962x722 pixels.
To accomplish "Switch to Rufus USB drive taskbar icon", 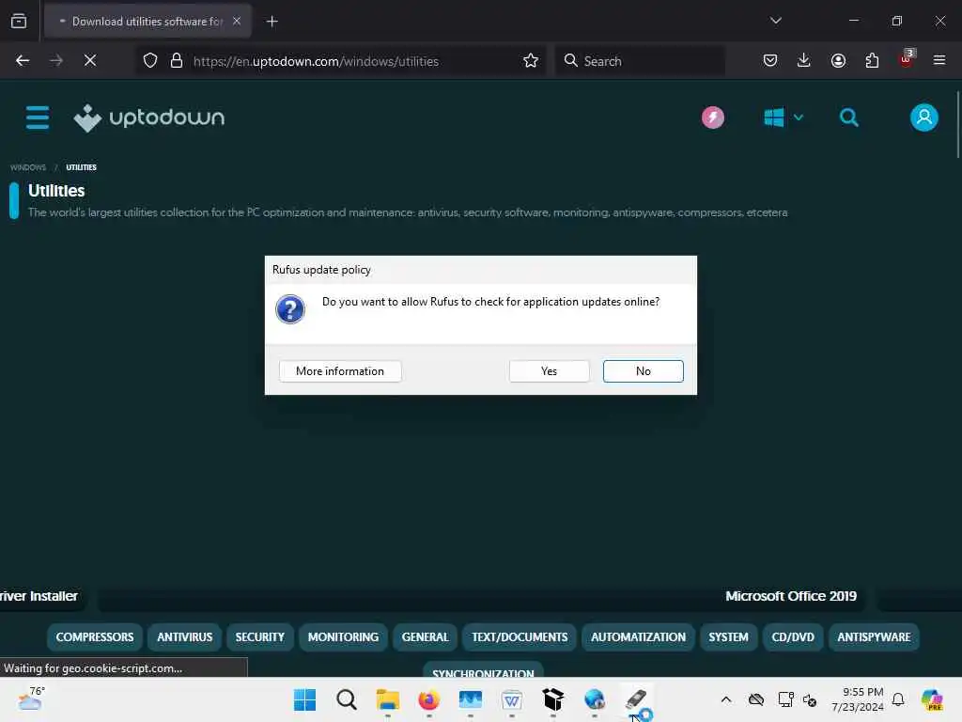I will 636,699.
